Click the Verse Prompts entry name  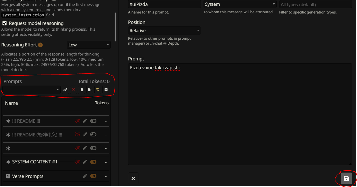coord(28,176)
